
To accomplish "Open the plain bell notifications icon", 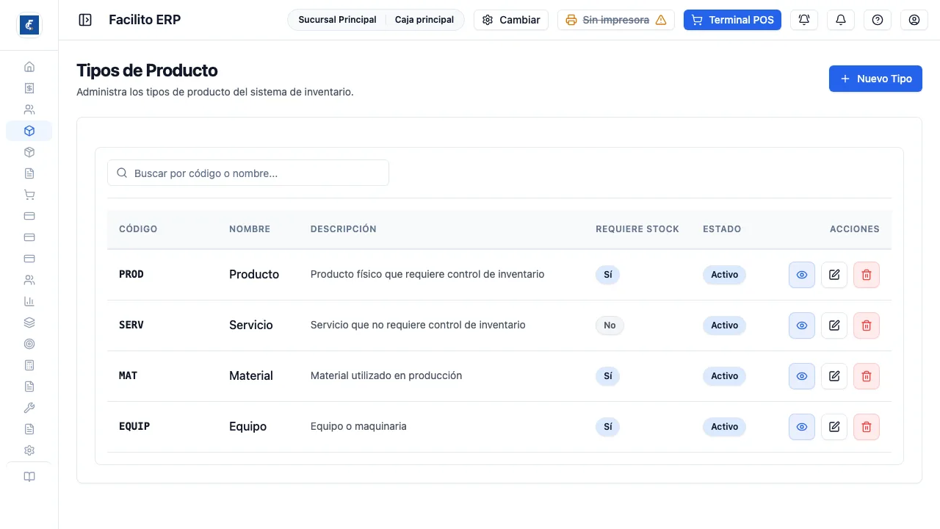I will tap(841, 20).
